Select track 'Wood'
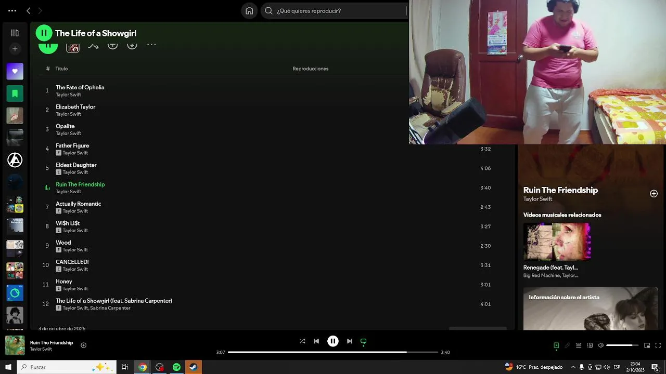666x374 pixels. pyautogui.click(x=63, y=243)
